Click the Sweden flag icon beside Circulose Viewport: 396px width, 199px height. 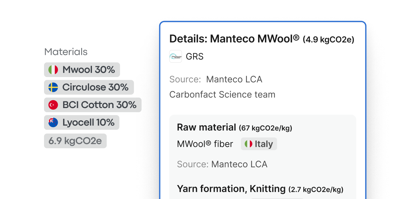coord(53,87)
